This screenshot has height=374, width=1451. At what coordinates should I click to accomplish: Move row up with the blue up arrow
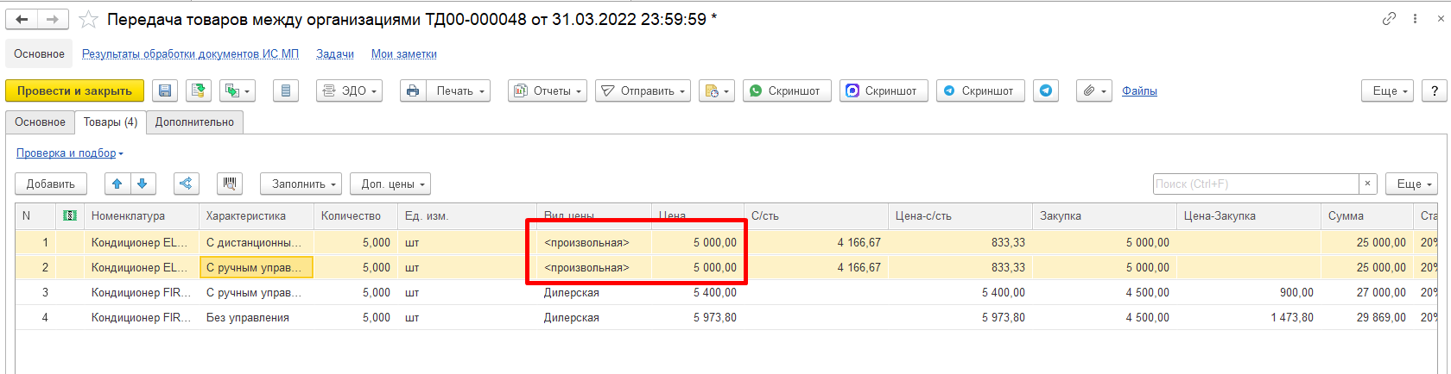click(117, 184)
